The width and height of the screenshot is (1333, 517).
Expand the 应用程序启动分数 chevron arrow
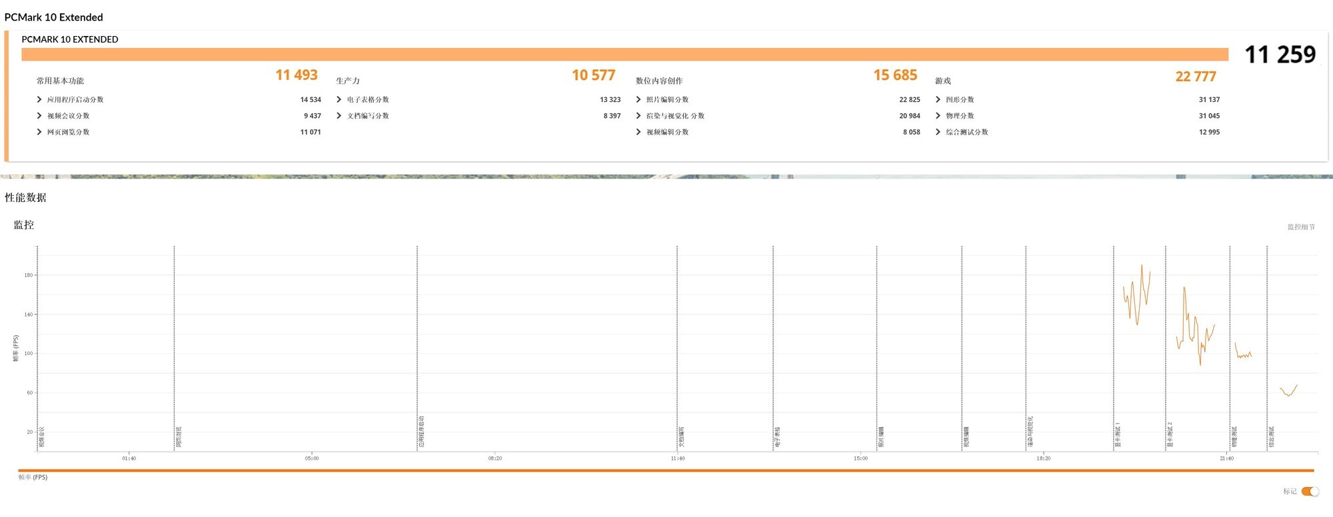39,99
